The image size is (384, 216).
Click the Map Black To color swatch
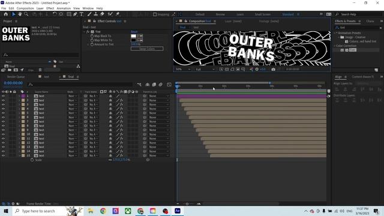(133, 36)
